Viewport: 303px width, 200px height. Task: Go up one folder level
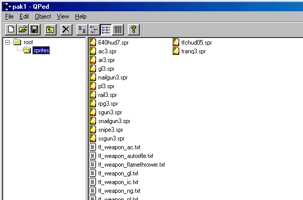[50, 30]
